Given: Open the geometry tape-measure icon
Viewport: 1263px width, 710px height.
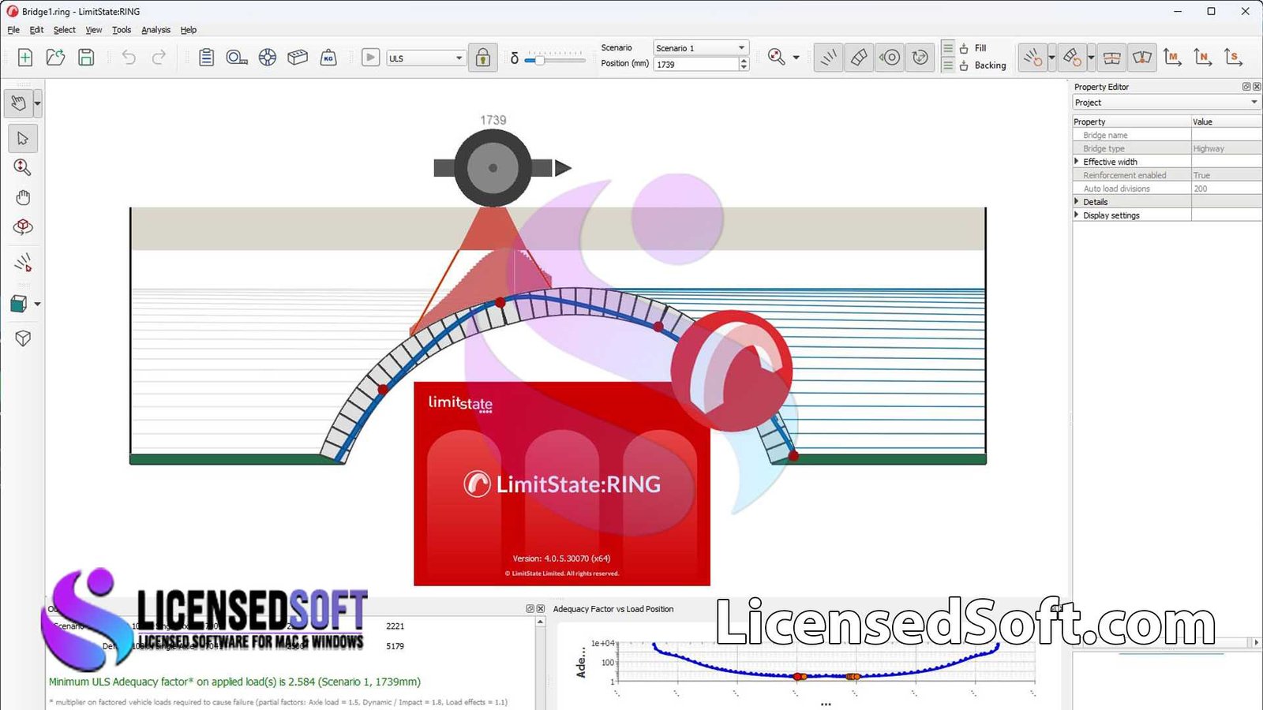Looking at the screenshot, I should pos(237,58).
